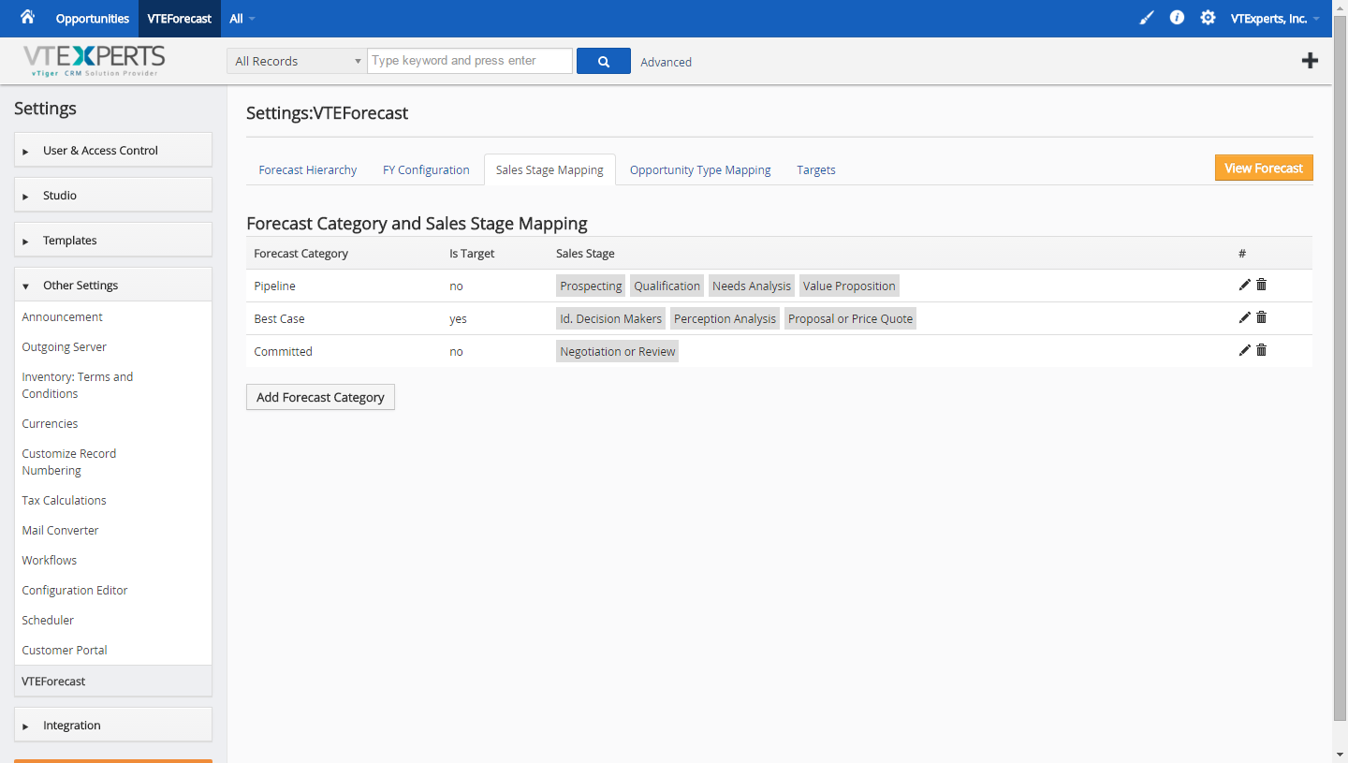Click the Needs Analysis stage tag
The image size is (1348, 763).
752,286
